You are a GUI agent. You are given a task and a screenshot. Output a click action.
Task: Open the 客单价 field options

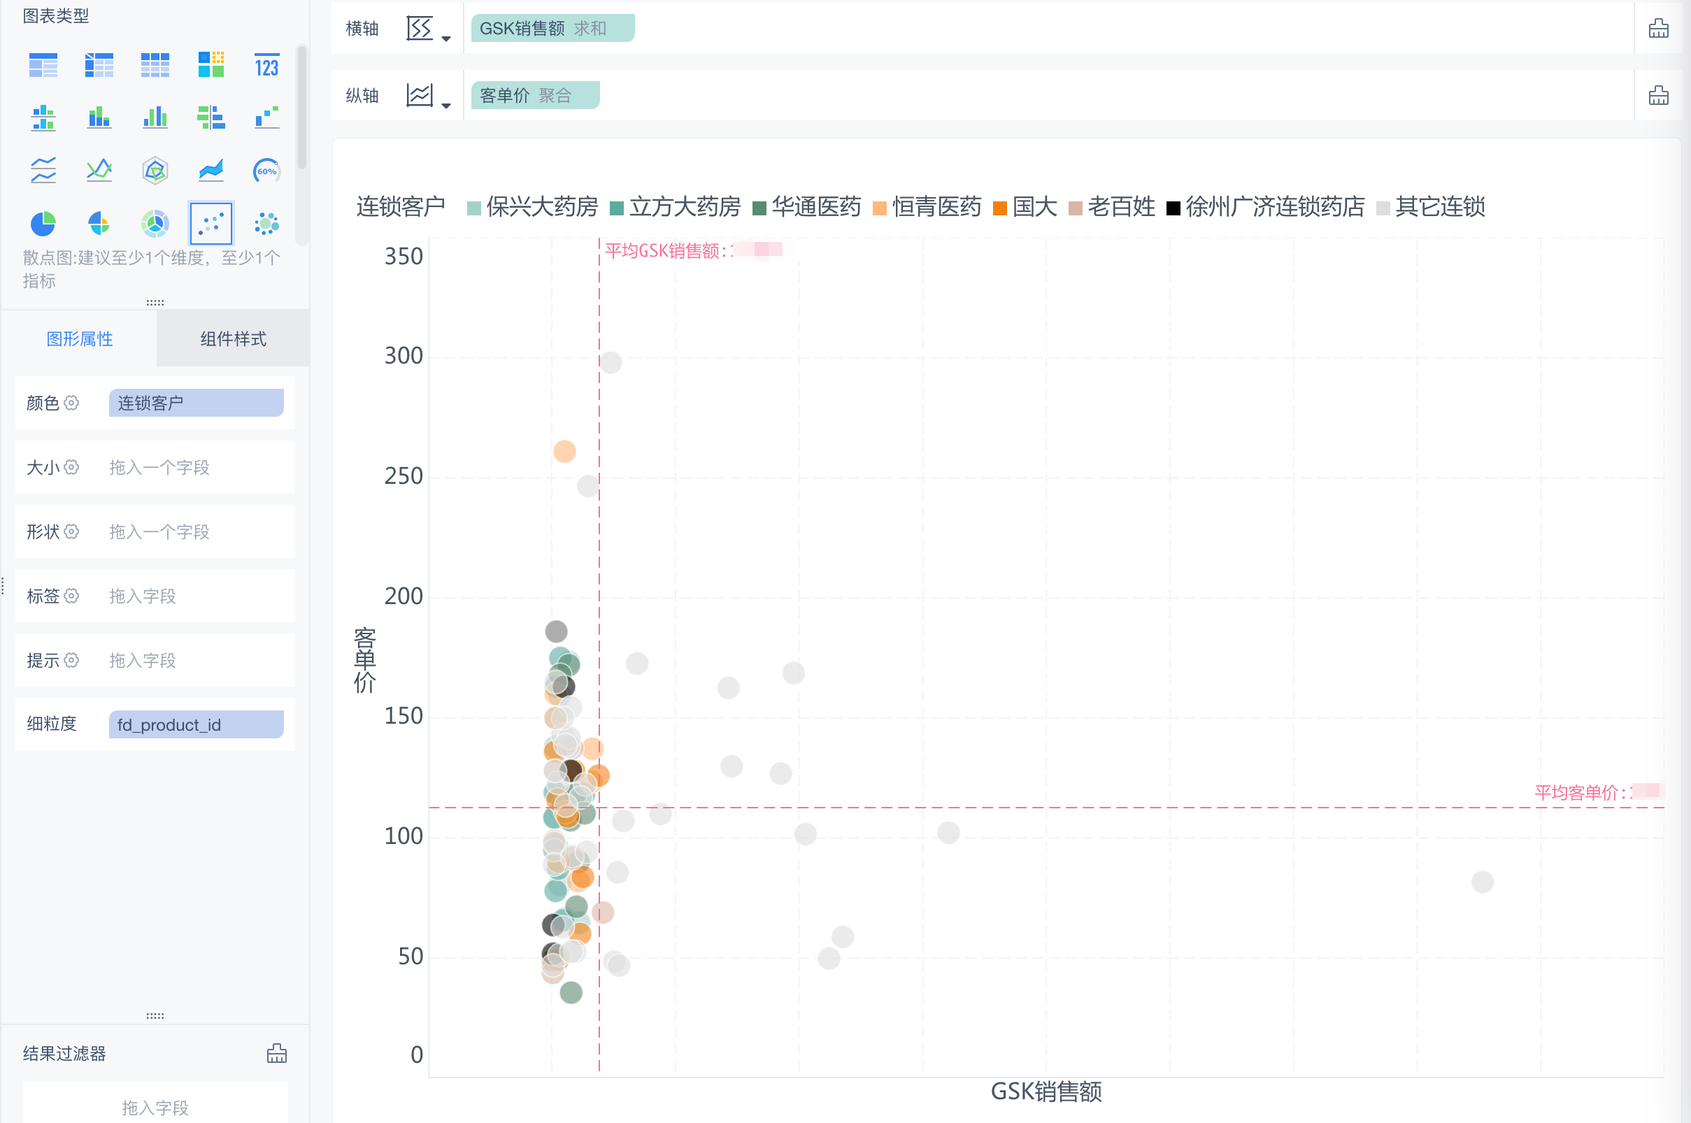(535, 95)
